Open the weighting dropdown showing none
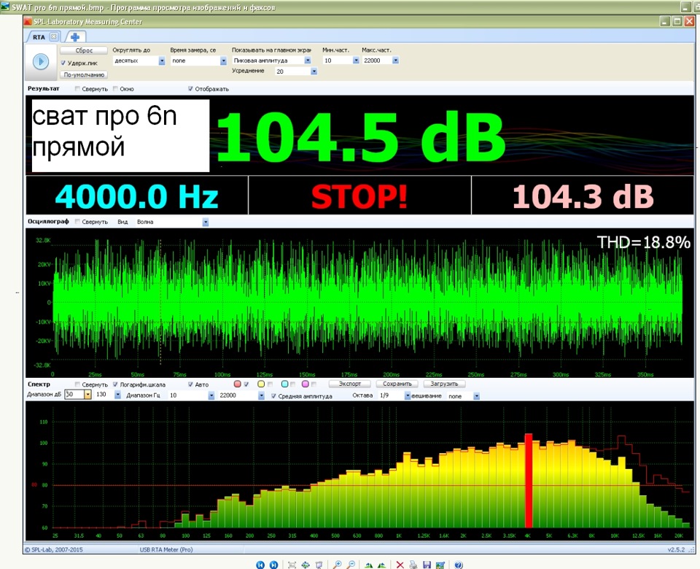The image size is (700, 569). tap(476, 396)
